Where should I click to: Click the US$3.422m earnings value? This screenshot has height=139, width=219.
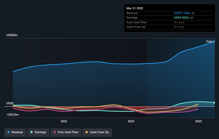coord(181,18)
